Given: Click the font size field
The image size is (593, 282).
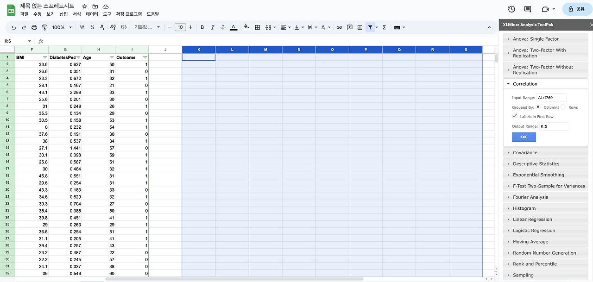Looking at the screenshot, I should tap(180, 27).
